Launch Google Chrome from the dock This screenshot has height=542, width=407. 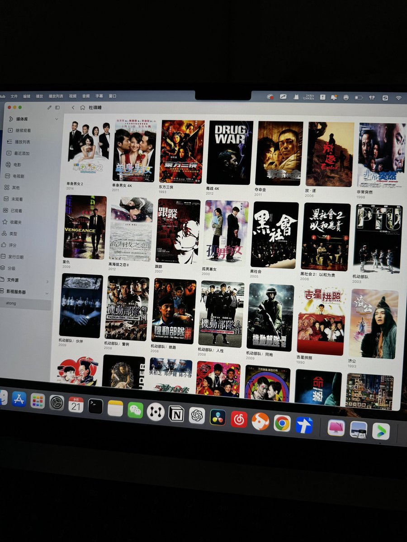[x=282, y=423]
